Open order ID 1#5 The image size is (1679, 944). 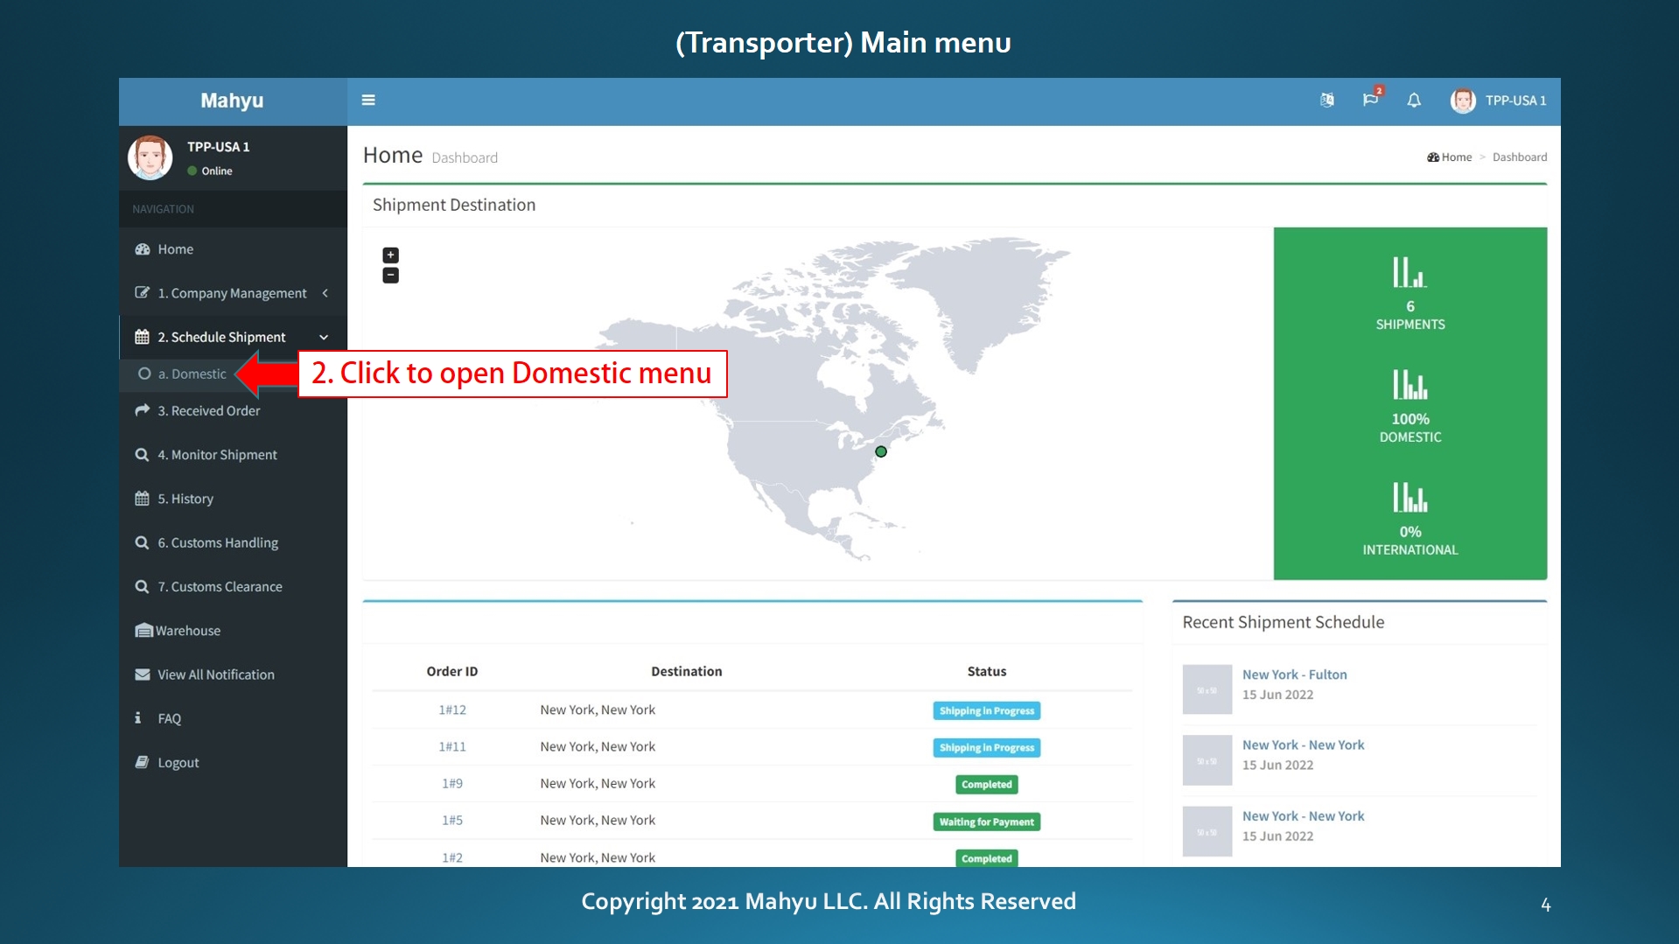[451, 820]
